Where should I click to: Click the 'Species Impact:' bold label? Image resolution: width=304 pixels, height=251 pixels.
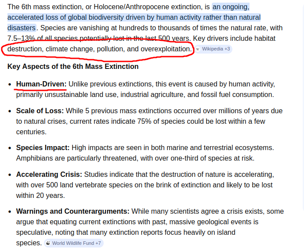pyautogui.click(x=43, y=148)
